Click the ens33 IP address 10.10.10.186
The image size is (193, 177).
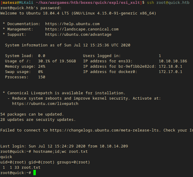(173, 61)
